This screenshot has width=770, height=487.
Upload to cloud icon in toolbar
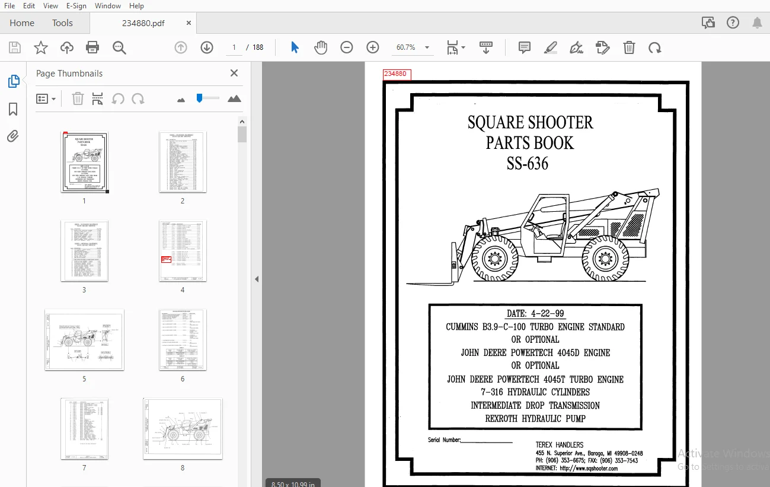click(x=67, y=47)
